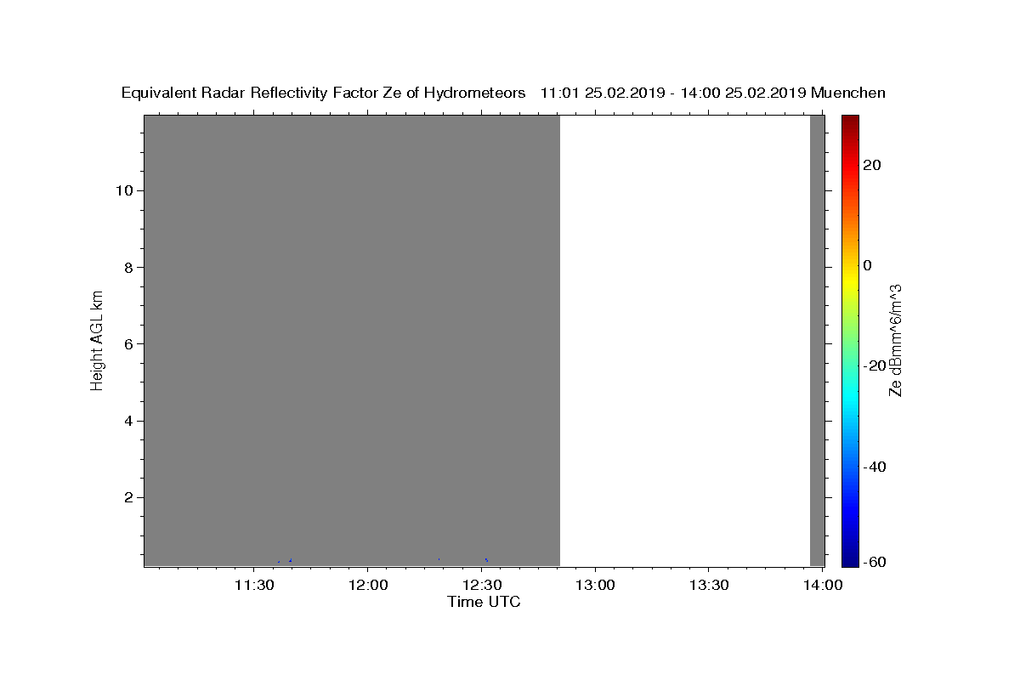Click the 12:30 time tick label
The width and height of the screenshot is (1020, 680).
coord(482,585)
